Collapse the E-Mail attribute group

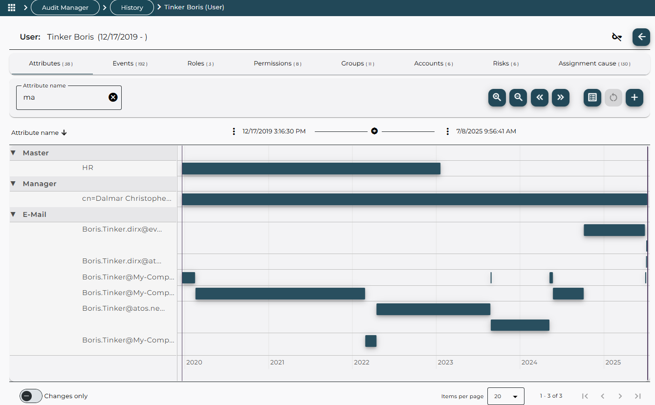[12, 214]
